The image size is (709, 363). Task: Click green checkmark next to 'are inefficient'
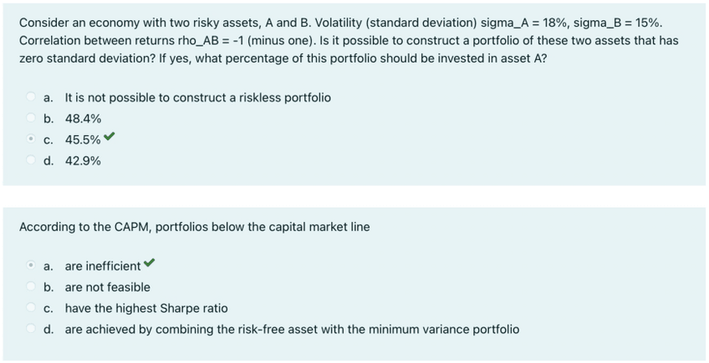pyautogui.click(x=149, y=265)
